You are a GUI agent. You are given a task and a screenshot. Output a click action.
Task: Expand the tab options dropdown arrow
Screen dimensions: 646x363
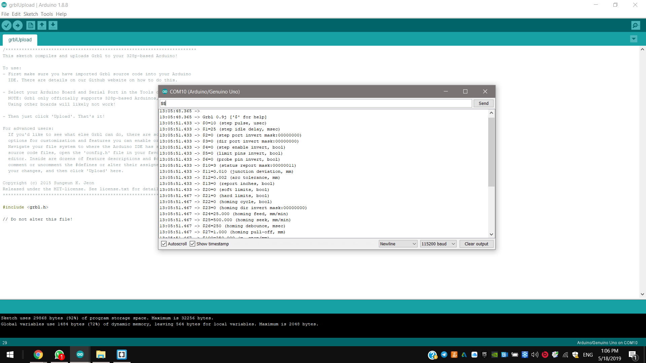634,39
